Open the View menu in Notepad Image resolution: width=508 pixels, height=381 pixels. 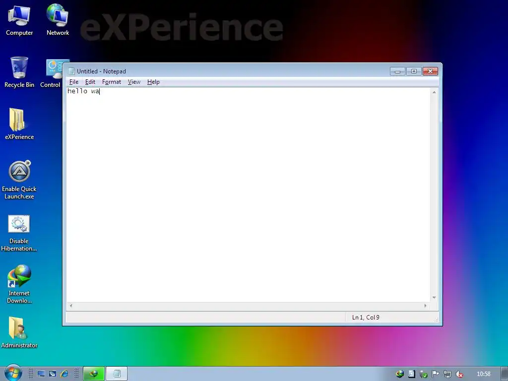pyautogui.click(x=134, y=82)
